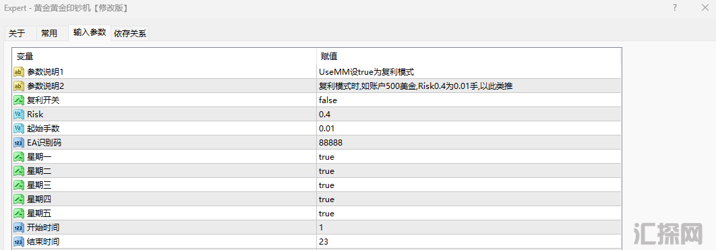Select the 起始手数 variable name
Viewport: 716px width, 250px height.
click(x=43, y=129)
